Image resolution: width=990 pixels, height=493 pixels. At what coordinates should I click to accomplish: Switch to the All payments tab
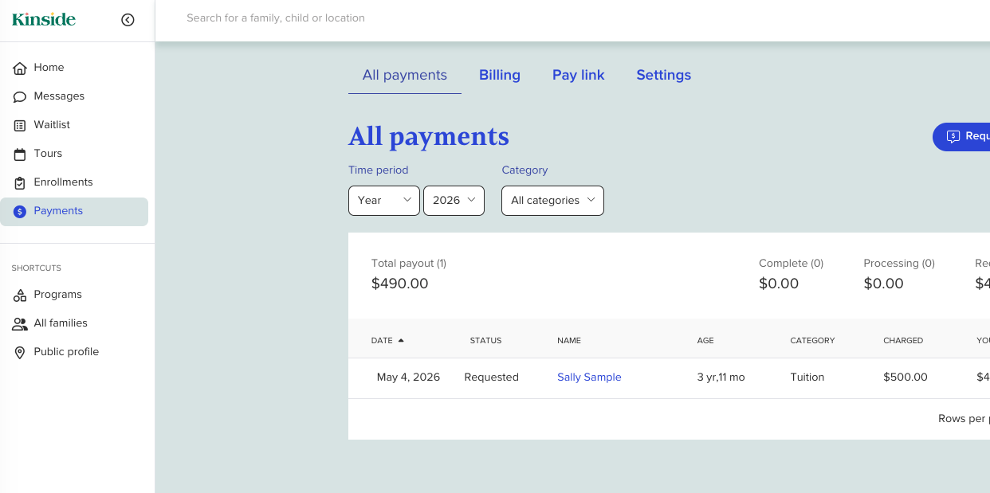pyautogui.click(x=405, y=75)
